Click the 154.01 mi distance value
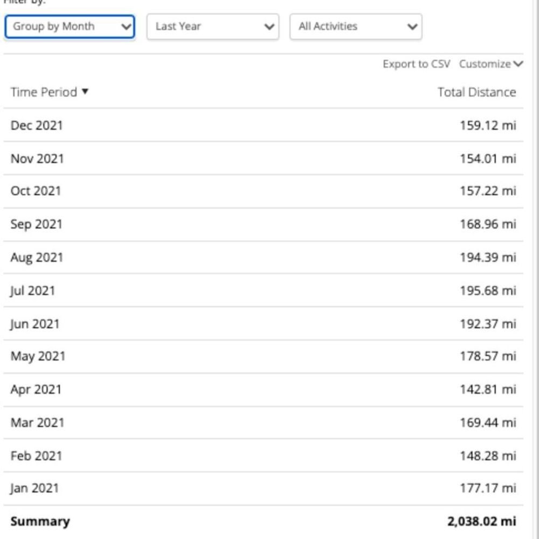 488,158
